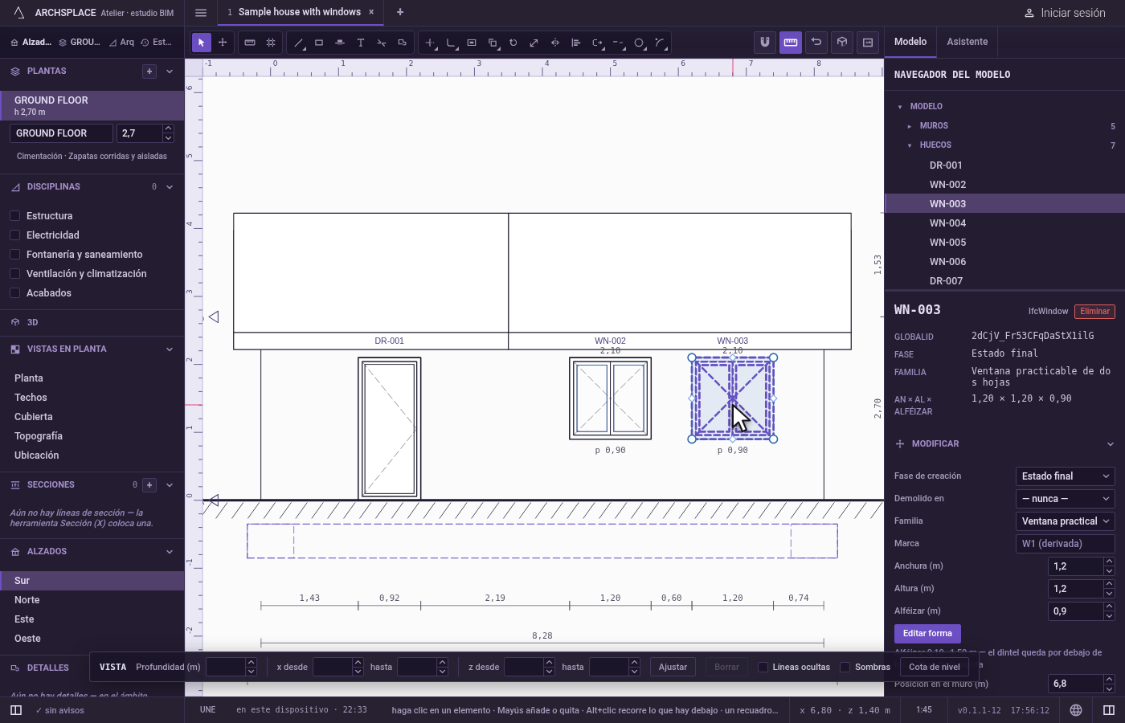
Task: Enable Ventilación y climatización checkbox
Action: 14,274
